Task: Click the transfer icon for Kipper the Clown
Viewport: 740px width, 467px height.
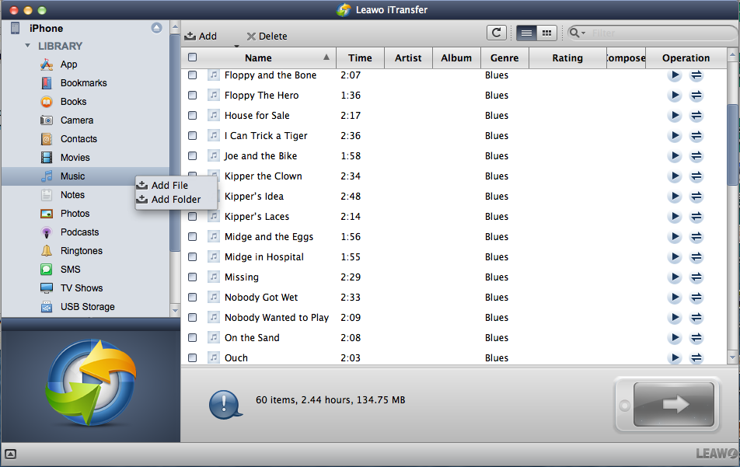Action: (x=696, y=176)
